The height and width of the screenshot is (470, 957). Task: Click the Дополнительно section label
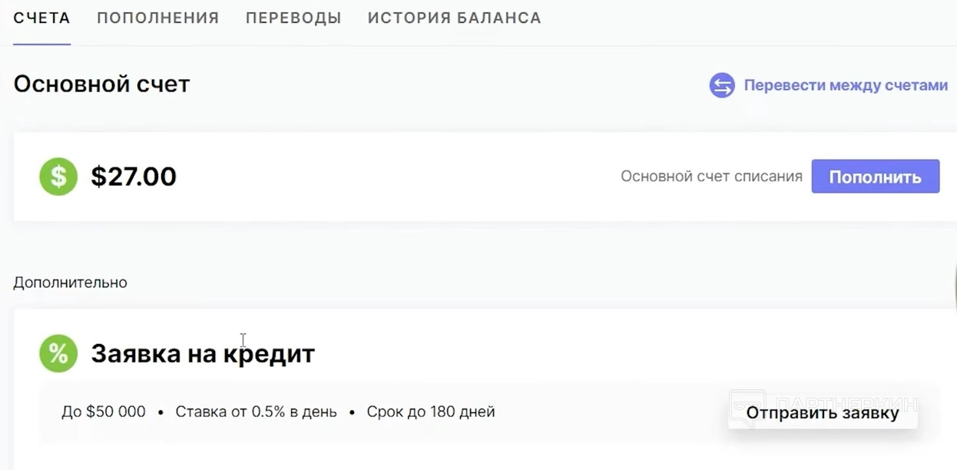[70, 283]
